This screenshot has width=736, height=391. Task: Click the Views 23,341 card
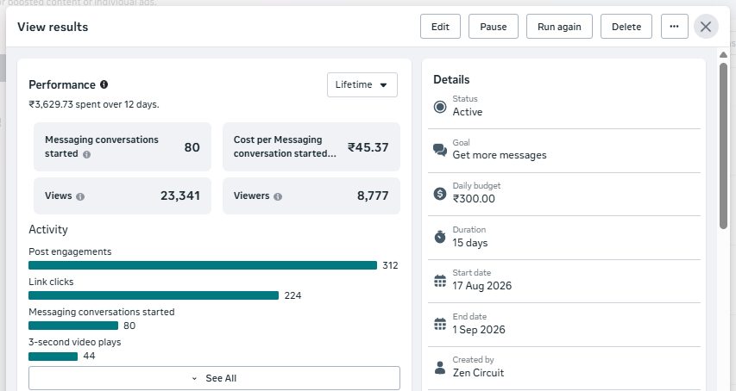point(123,195)
